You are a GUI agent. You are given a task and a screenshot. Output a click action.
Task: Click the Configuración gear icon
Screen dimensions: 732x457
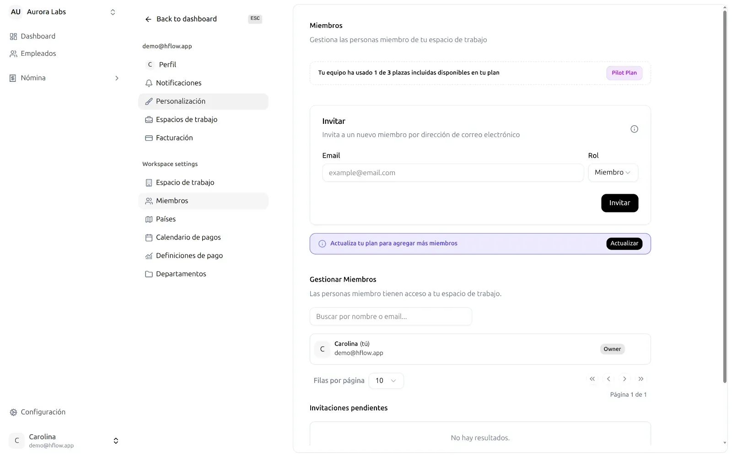(13, 412)
